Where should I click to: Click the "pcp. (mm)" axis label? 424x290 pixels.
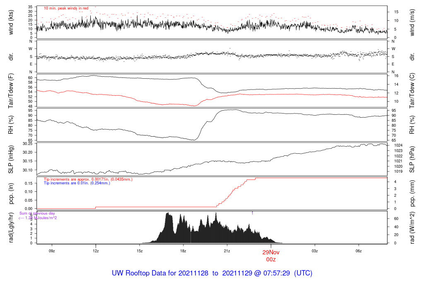tap(412, 194)
